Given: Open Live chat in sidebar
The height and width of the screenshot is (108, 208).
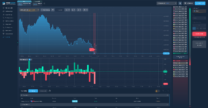Looking at the screenshot, I should click(x=7, y=37).
